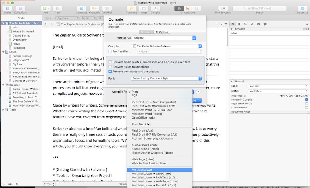
Task: Click the Trash toolbar icon
Action: (57, 8)
